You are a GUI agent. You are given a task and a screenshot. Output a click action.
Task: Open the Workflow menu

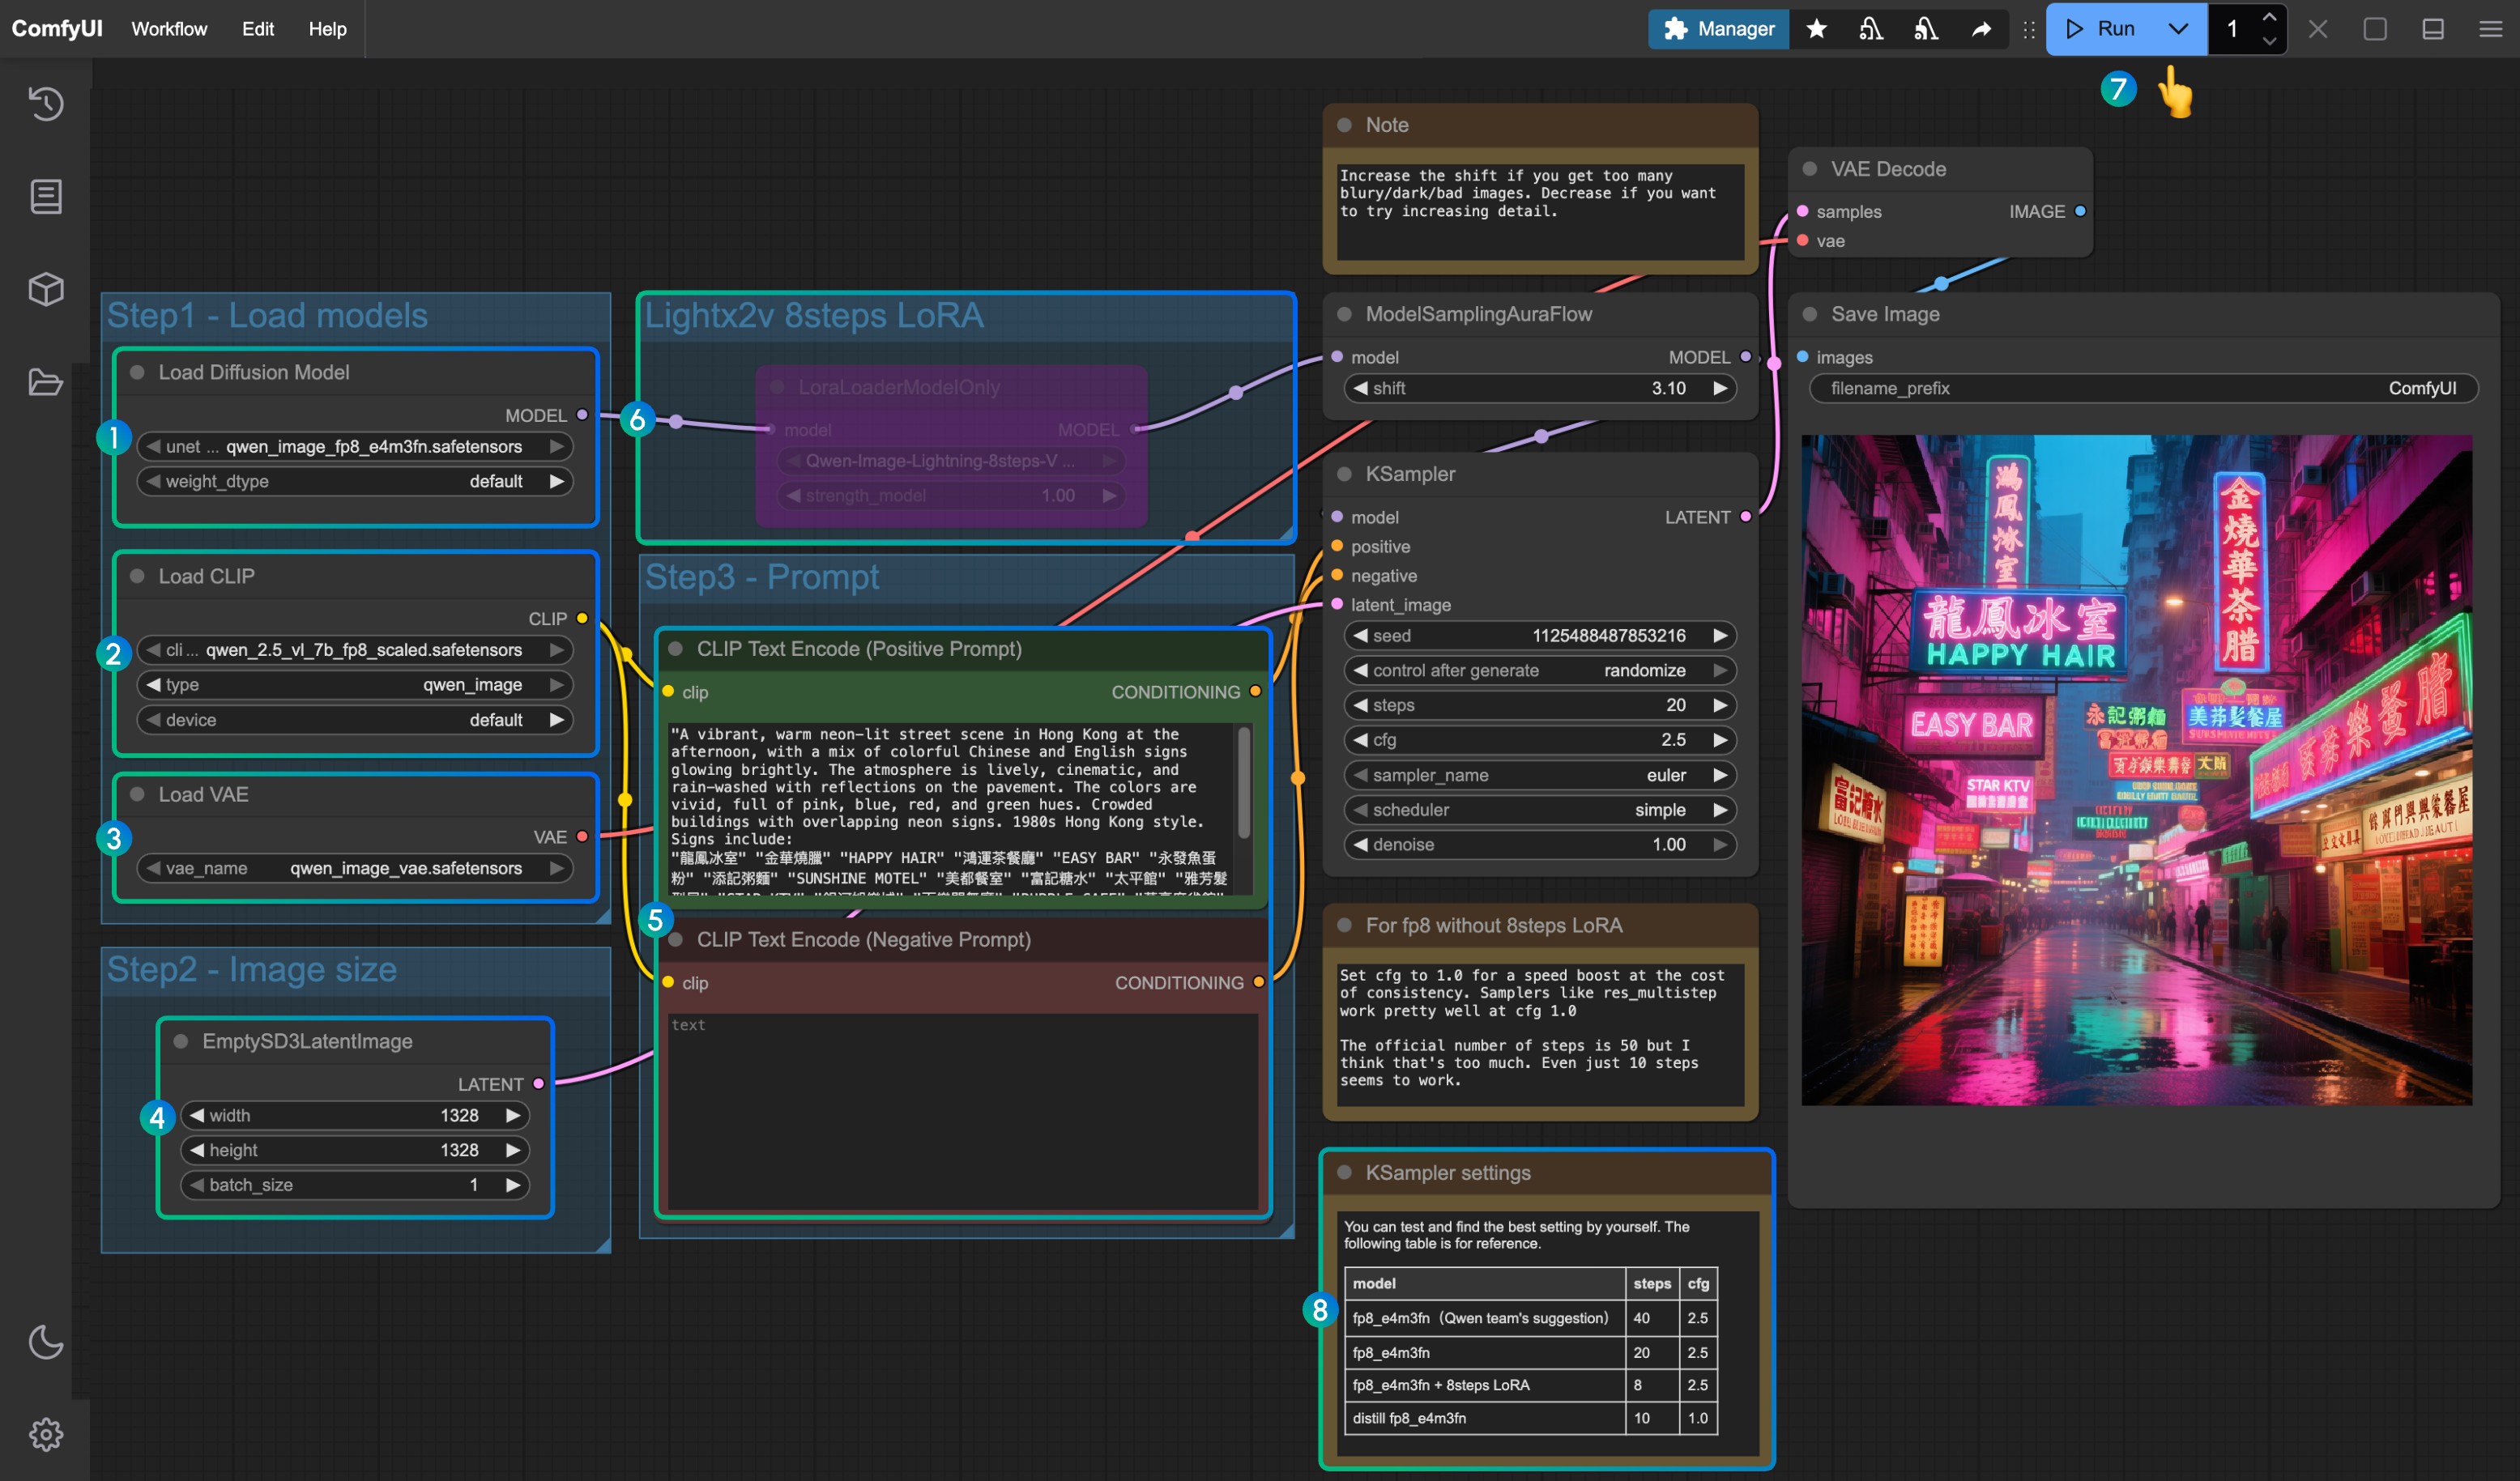pos(169,29)
